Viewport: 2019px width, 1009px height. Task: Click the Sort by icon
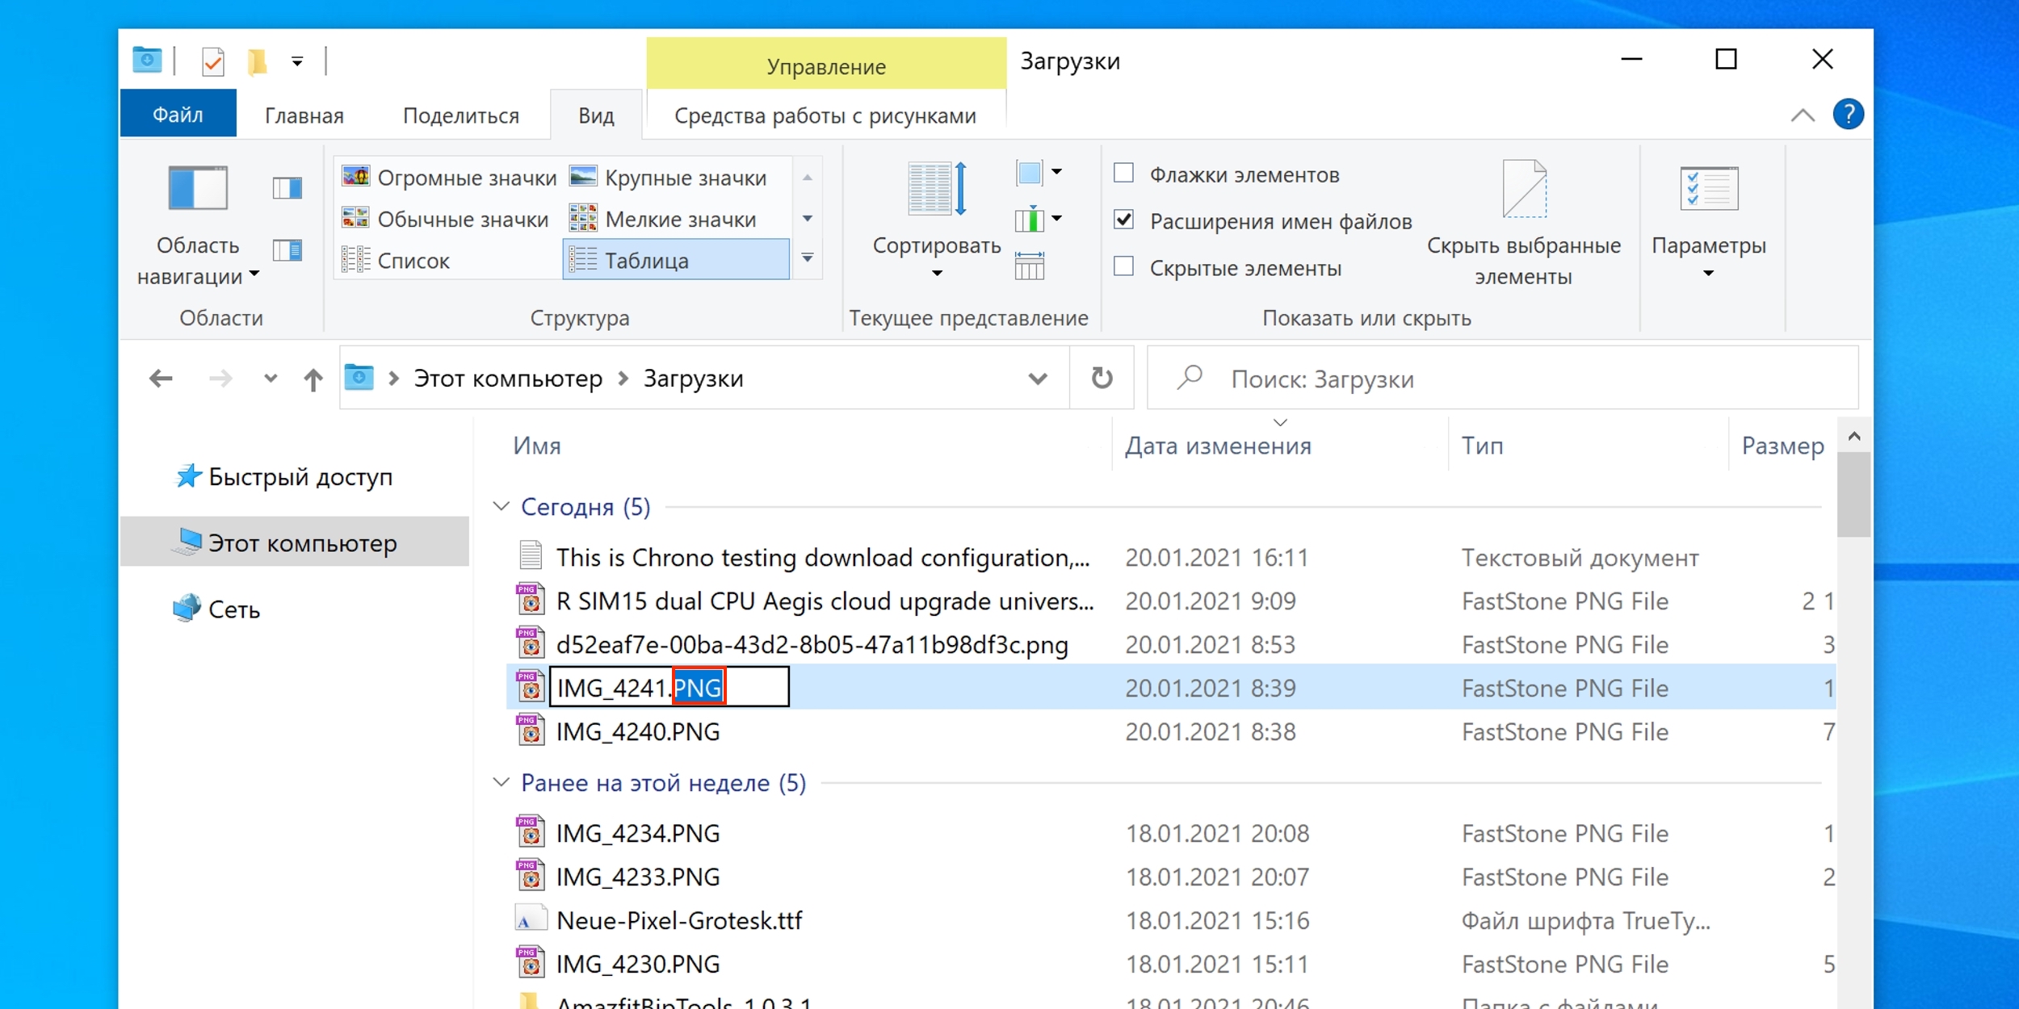click(936, 189)
